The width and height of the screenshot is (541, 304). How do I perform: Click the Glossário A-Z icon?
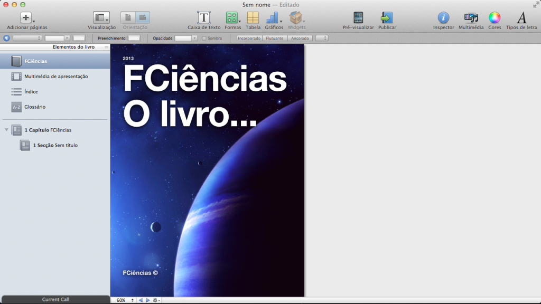pyautogui.click(x=16, y=107)
